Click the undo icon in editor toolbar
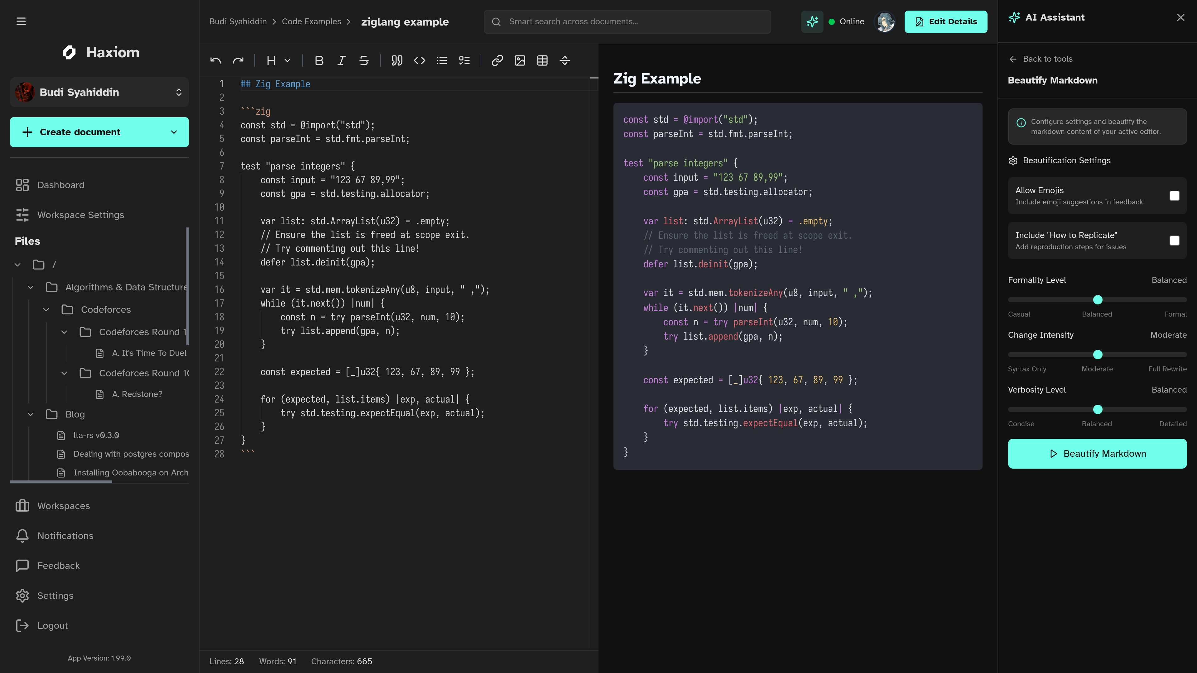Image resolution: width=1197 pixels, height=673 pixels. click(215, 60)
